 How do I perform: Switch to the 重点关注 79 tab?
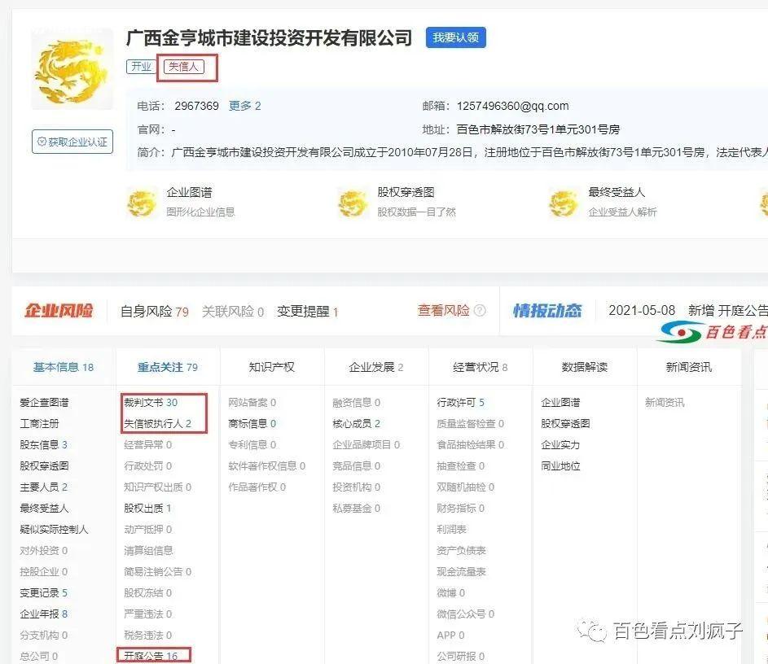(x=168, y=367)
